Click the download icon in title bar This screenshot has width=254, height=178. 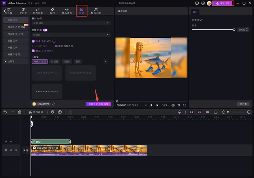click(203, 3)
